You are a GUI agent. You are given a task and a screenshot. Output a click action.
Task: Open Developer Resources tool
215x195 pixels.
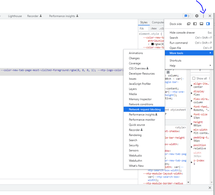pyautogui.click(x=144, y=74)
